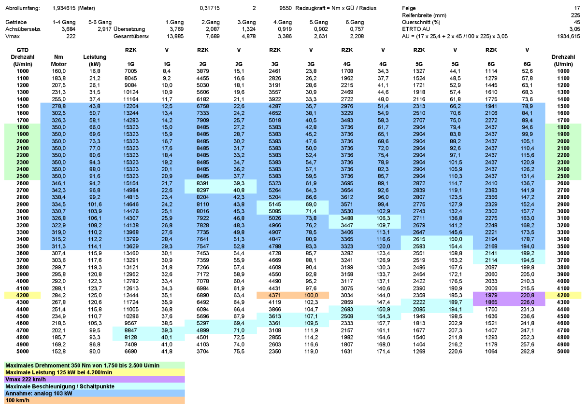Select the traction value 6690
This screenshot has width=586, height=410.
click(131, 351)
